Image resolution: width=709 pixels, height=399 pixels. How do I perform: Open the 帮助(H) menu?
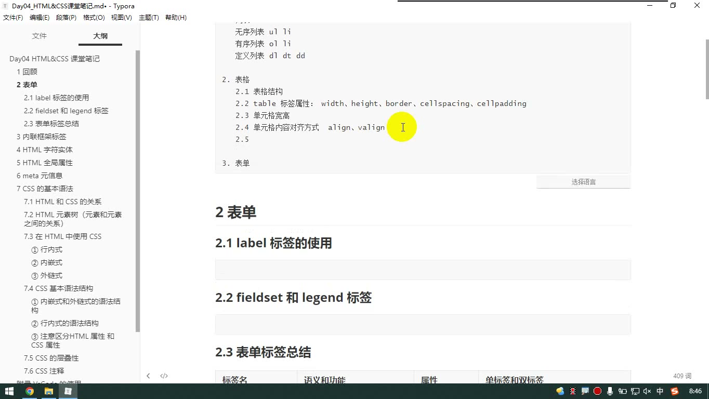point(176,18)
